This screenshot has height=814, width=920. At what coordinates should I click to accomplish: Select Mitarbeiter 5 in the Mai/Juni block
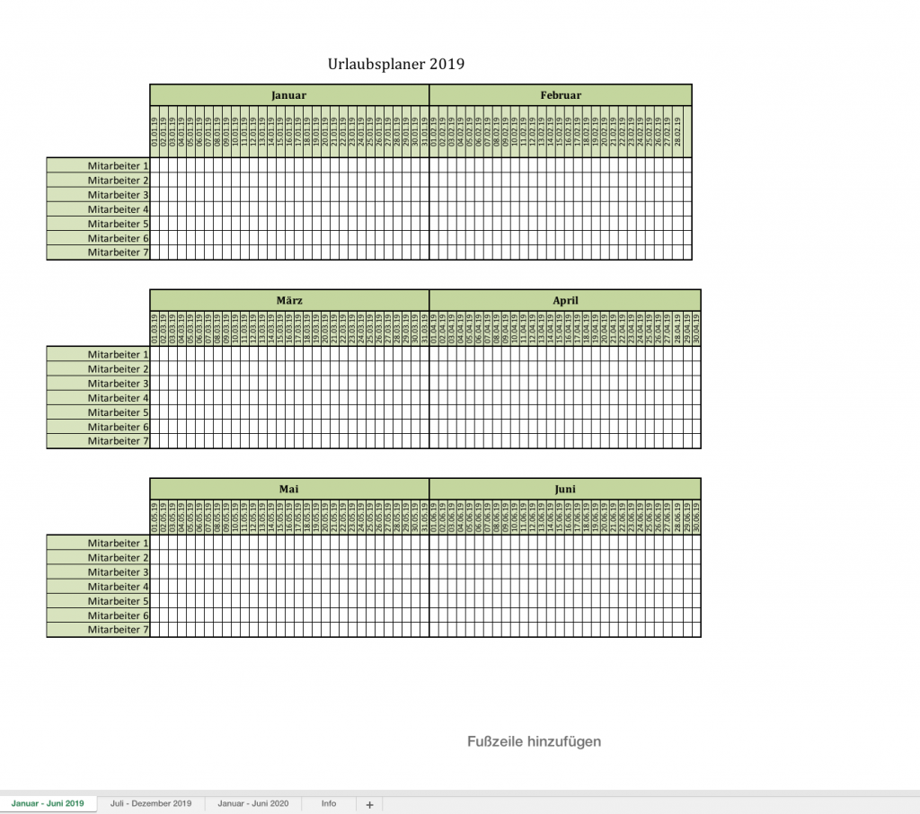click(98, 601)
